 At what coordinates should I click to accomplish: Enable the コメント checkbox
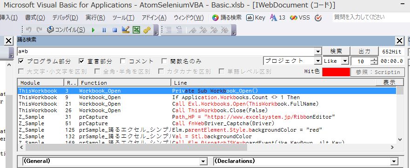[x=123, y=61]
